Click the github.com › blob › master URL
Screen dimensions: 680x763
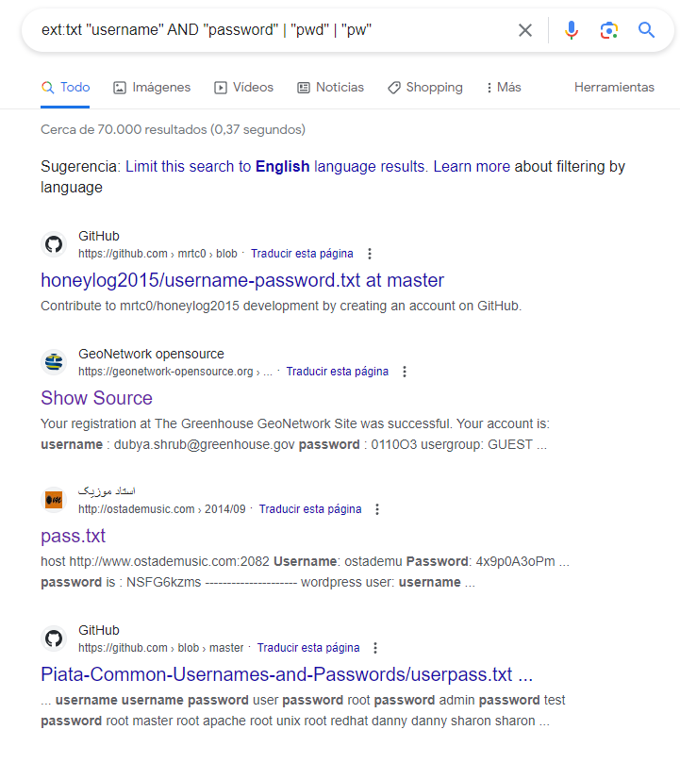160,648
